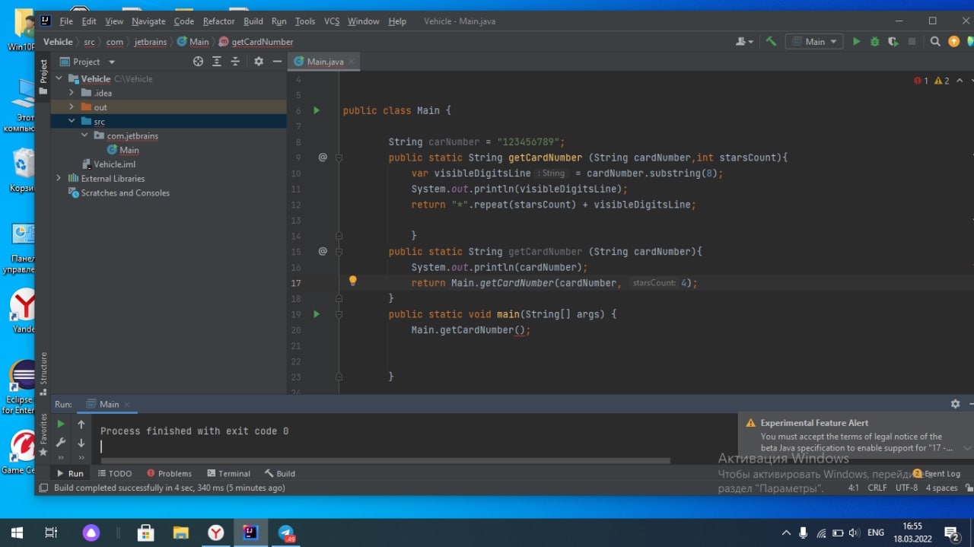Click the Build project hammer icon
This screenshot has width=974, height=547.
[771, 42]
